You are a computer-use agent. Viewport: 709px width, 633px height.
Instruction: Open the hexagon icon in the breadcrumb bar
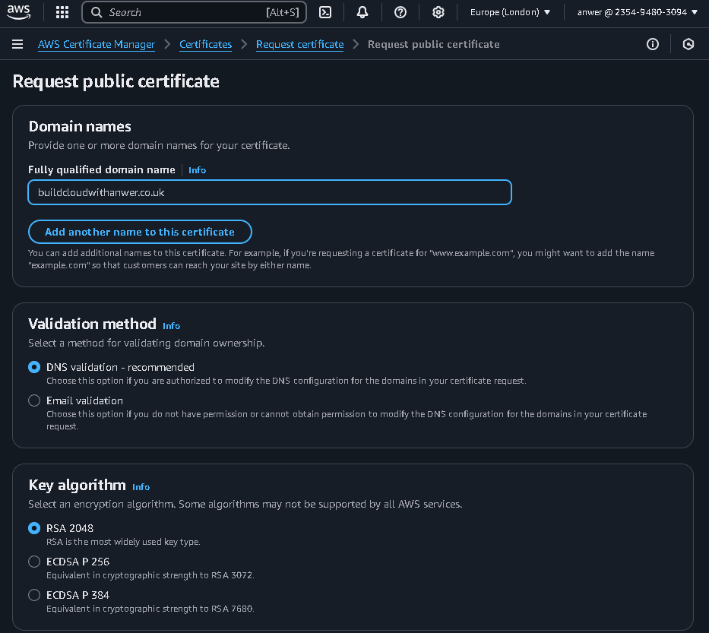(x=688, y=44)
